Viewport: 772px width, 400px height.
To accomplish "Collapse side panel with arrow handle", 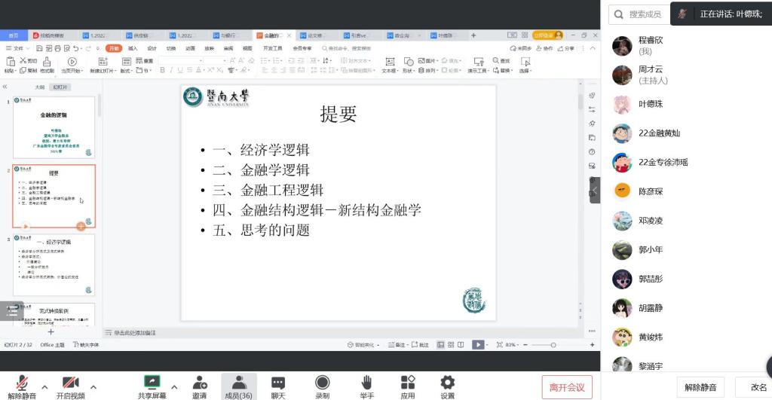I will tap(596, 190).
